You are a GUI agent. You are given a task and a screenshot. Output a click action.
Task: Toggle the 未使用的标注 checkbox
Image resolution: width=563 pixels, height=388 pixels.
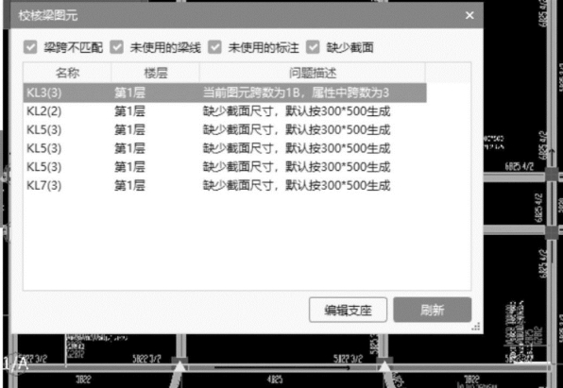click(214, 47)
